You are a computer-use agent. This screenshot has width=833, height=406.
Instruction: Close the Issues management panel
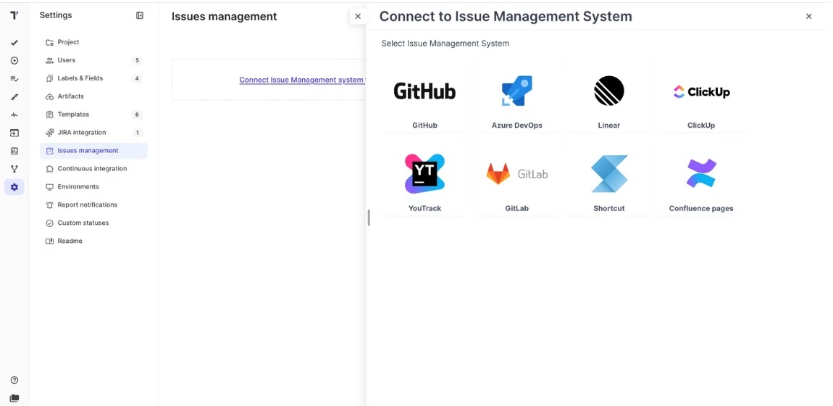[x=358, y=17]
